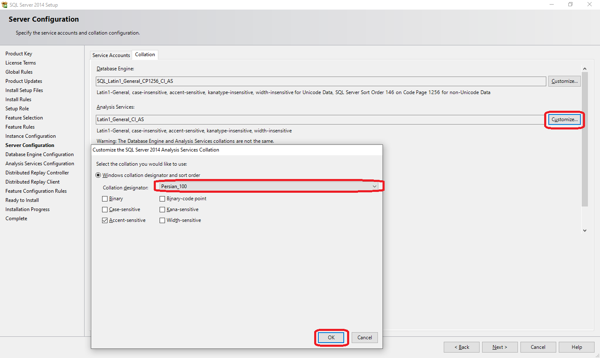
Task: Switch to the Service Accounts tab
Action: (x=111, y=55)
